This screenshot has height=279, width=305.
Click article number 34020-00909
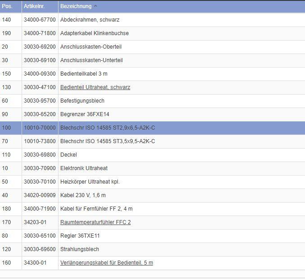40,195
